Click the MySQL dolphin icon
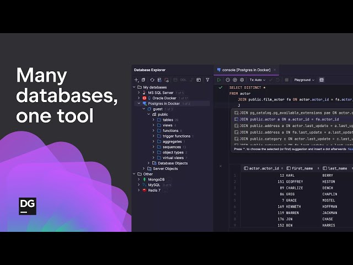 (x=145, y=185)
